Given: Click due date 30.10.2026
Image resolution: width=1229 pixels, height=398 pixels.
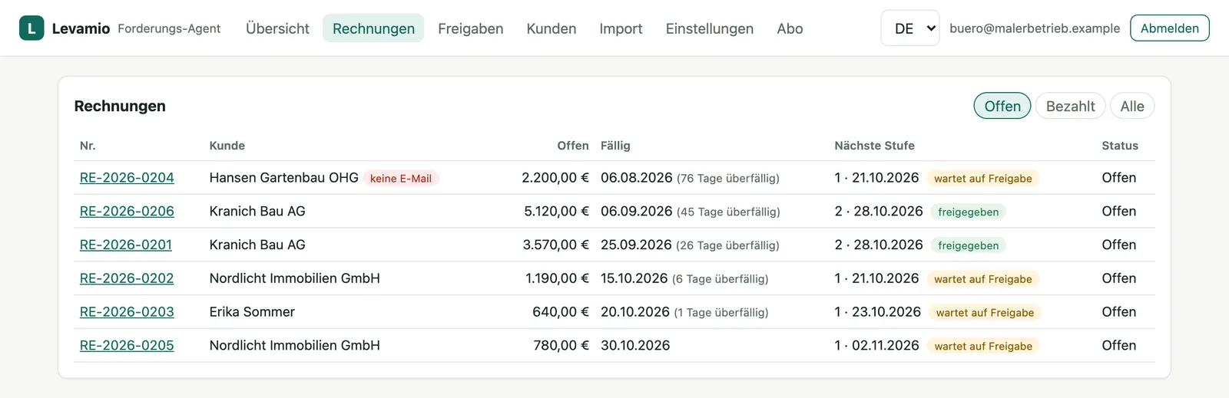Looking at the screenshot, I should tap(635, 346).
